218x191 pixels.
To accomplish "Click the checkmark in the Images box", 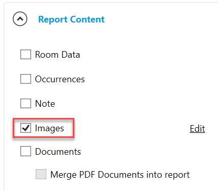I will 25,128.
